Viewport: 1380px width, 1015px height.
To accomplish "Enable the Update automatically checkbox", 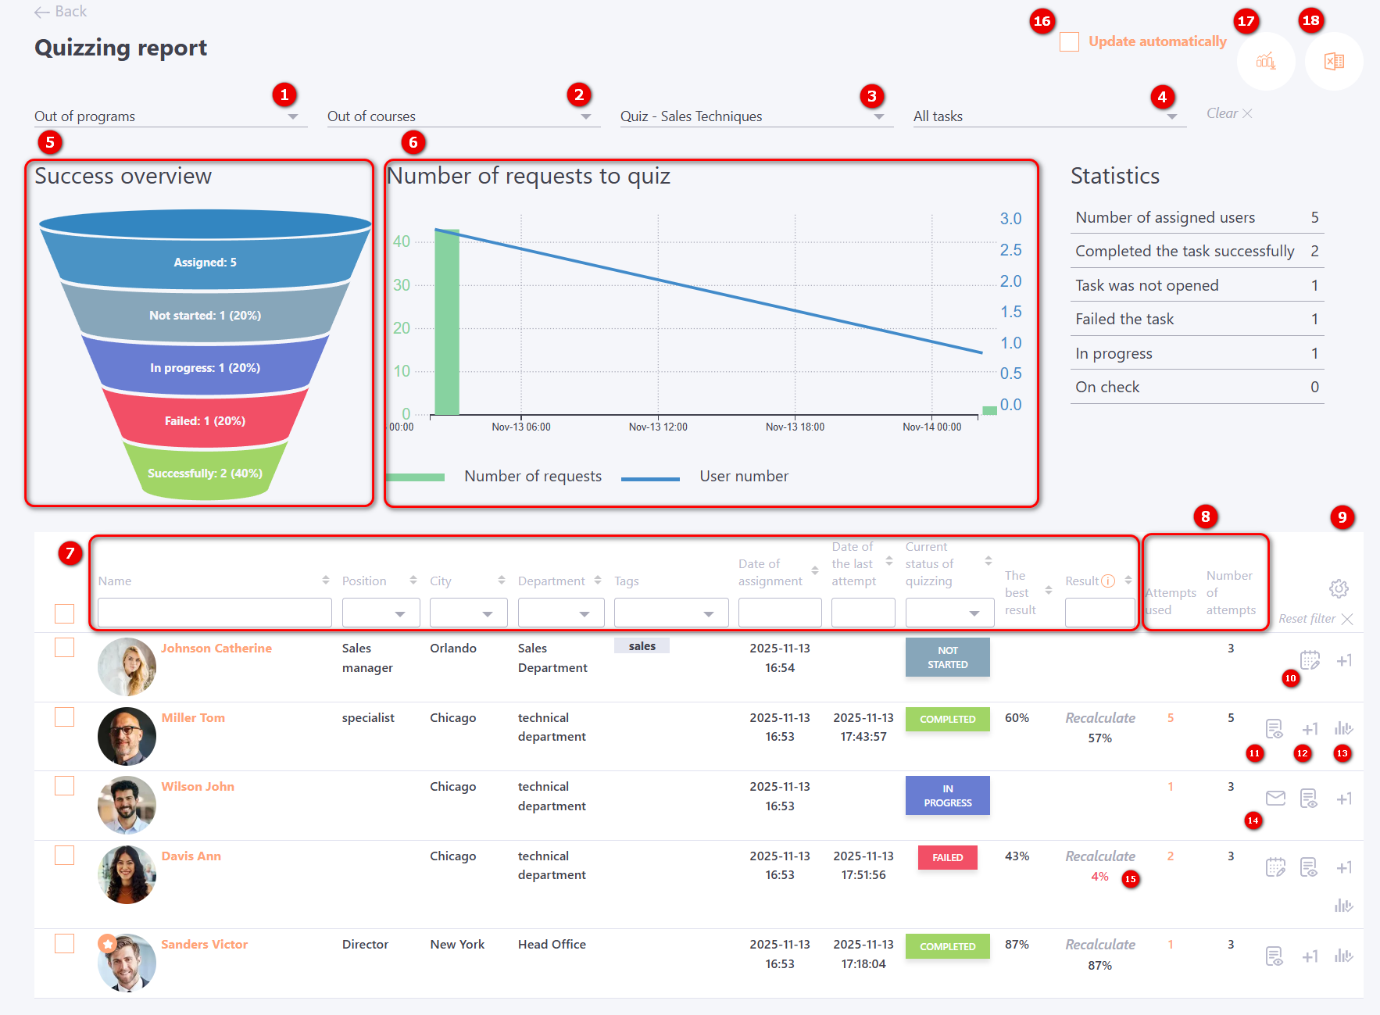I will tap(1069, 42).
